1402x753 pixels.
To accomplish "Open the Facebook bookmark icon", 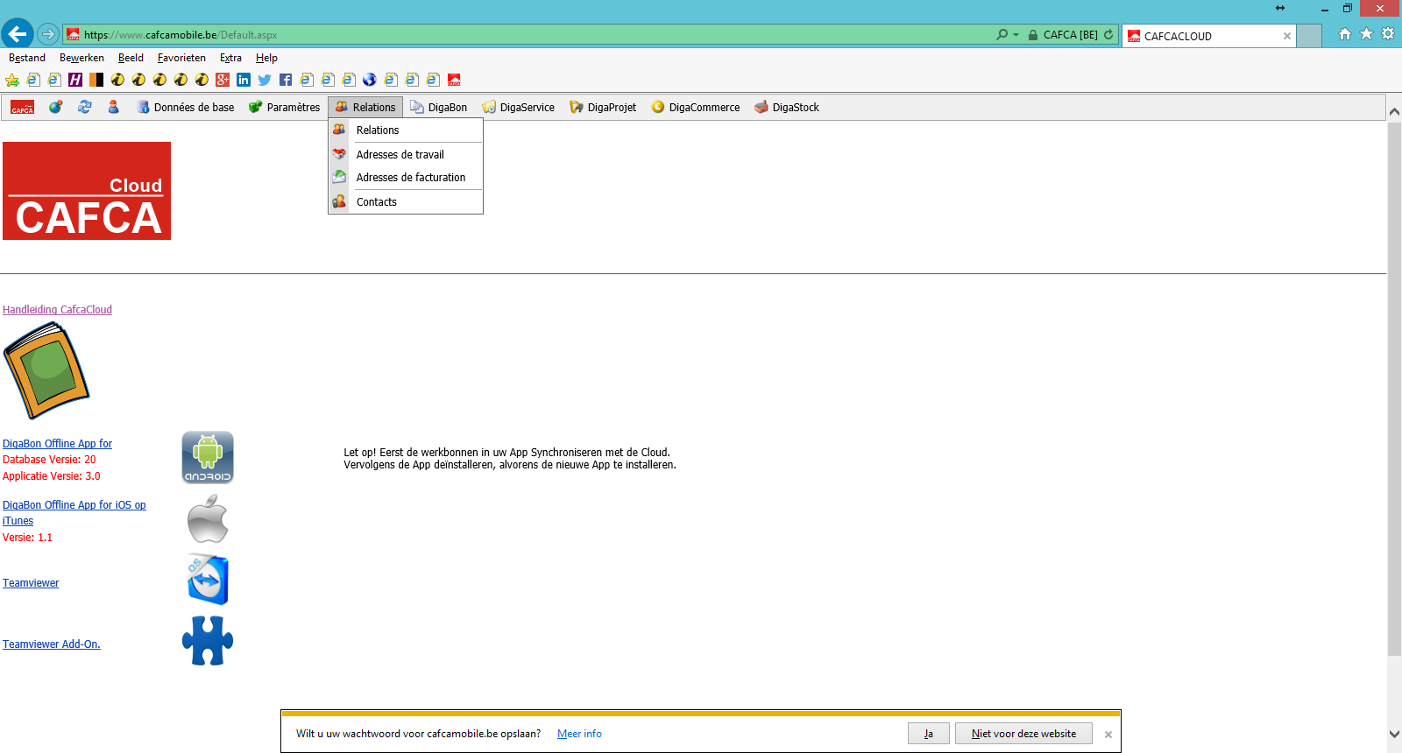I will click(x=286, y=80).
